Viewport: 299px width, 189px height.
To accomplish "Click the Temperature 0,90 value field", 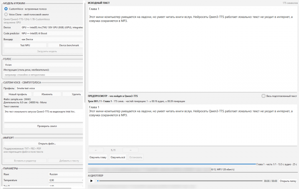I will pyautogui.click(x=66, y=180).
